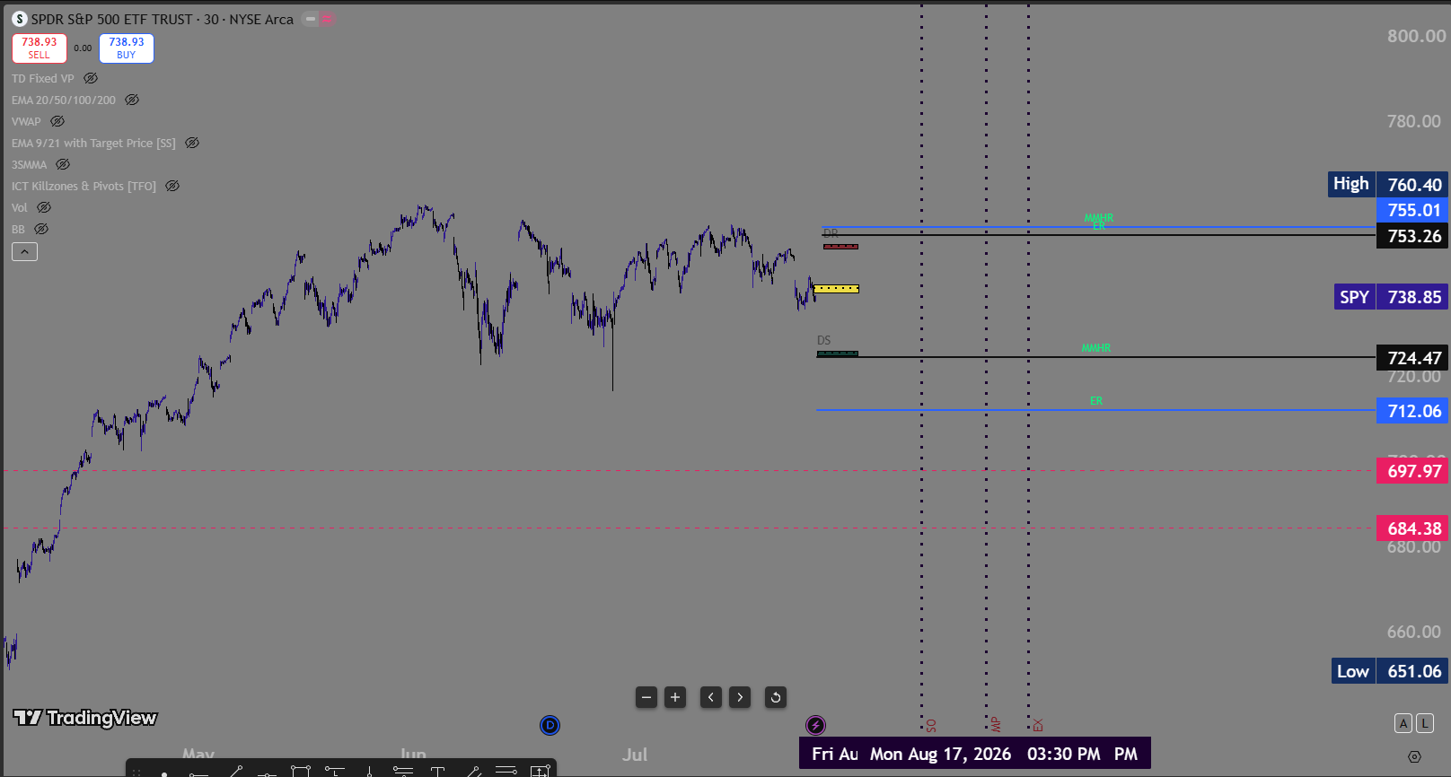Select the trend line drawing tool
This screenshot has width=1451, height=777.
234,771
